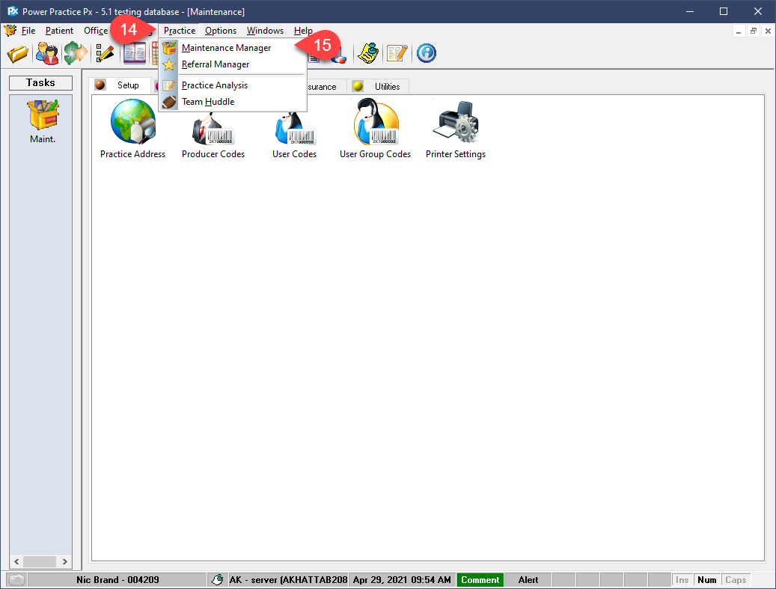Click the green Comment status button

tap(480, 579)
